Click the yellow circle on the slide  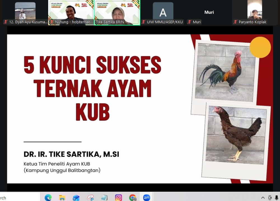pos(260,47)
